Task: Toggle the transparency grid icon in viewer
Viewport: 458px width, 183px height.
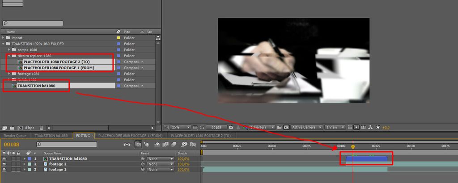Action: point(286,127)
